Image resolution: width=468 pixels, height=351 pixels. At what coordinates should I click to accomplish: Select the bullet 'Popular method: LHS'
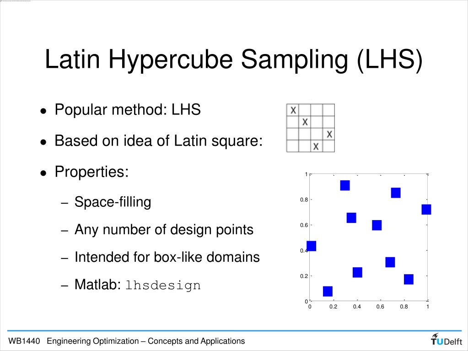coord(128,109)
